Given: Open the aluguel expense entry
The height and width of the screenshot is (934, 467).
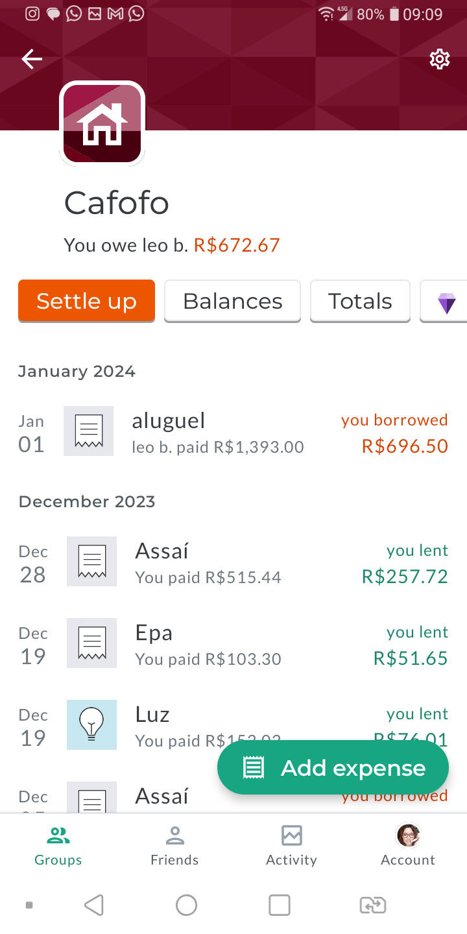Looking at the screenshot, I should click(x=233, y=432).
